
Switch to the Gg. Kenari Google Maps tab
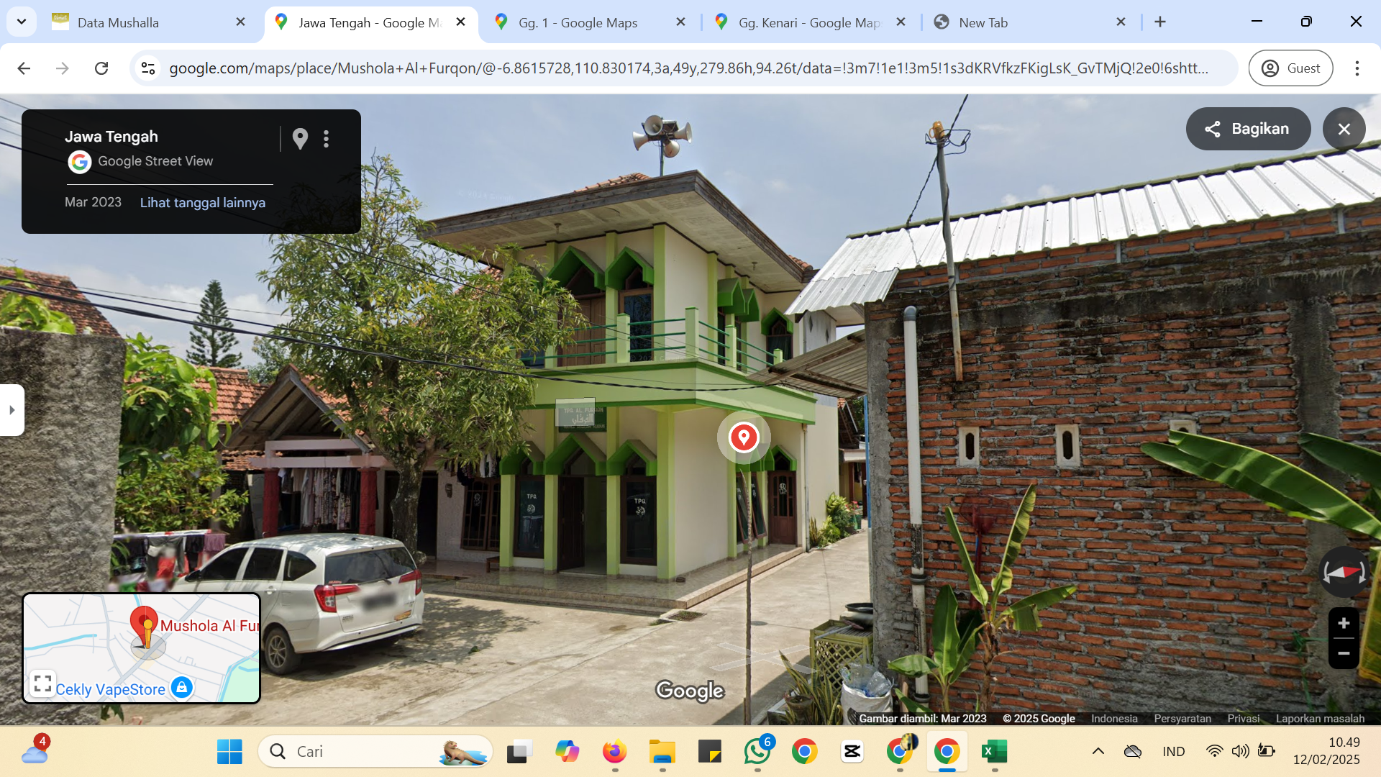coord(809,22)
